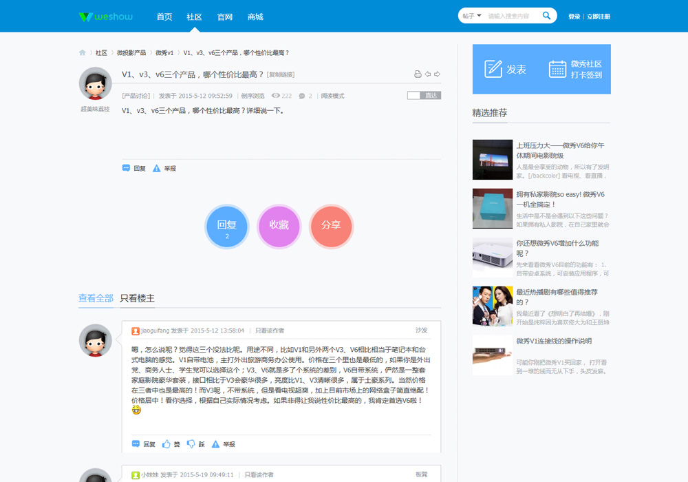
Task: Open the TV drama couple thumbnail
Action: point(493,306)
